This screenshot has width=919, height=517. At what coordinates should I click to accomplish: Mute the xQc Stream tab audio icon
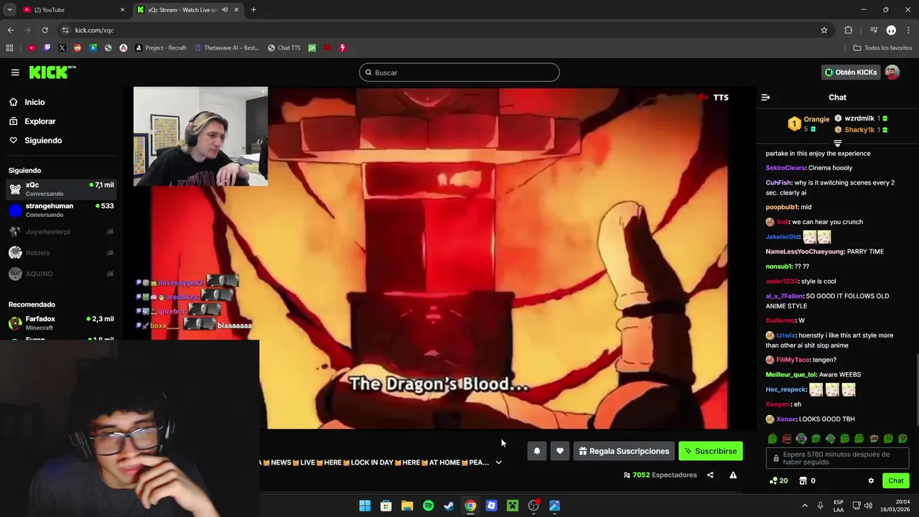225,10
